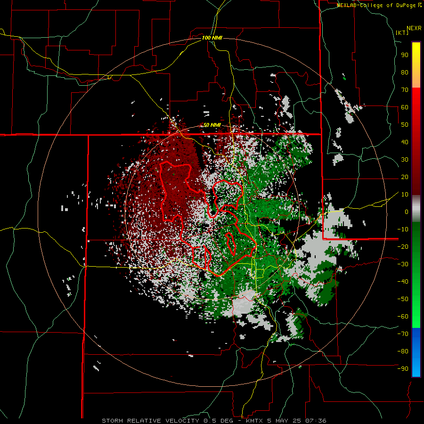Click the 30 value on the velocity scale
This screenshot has width=424, height=424.
tap(405, 160)
